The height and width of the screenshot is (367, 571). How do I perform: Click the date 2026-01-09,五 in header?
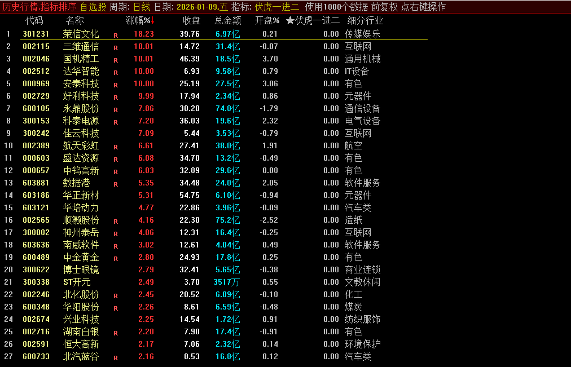[x=202, y=7]
